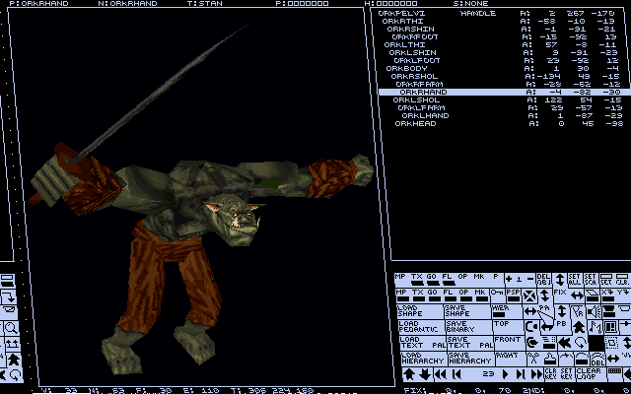The height and width of the screenshot is (394, 631).
Task: Click the frame number 23
Action: coord(489,374)
